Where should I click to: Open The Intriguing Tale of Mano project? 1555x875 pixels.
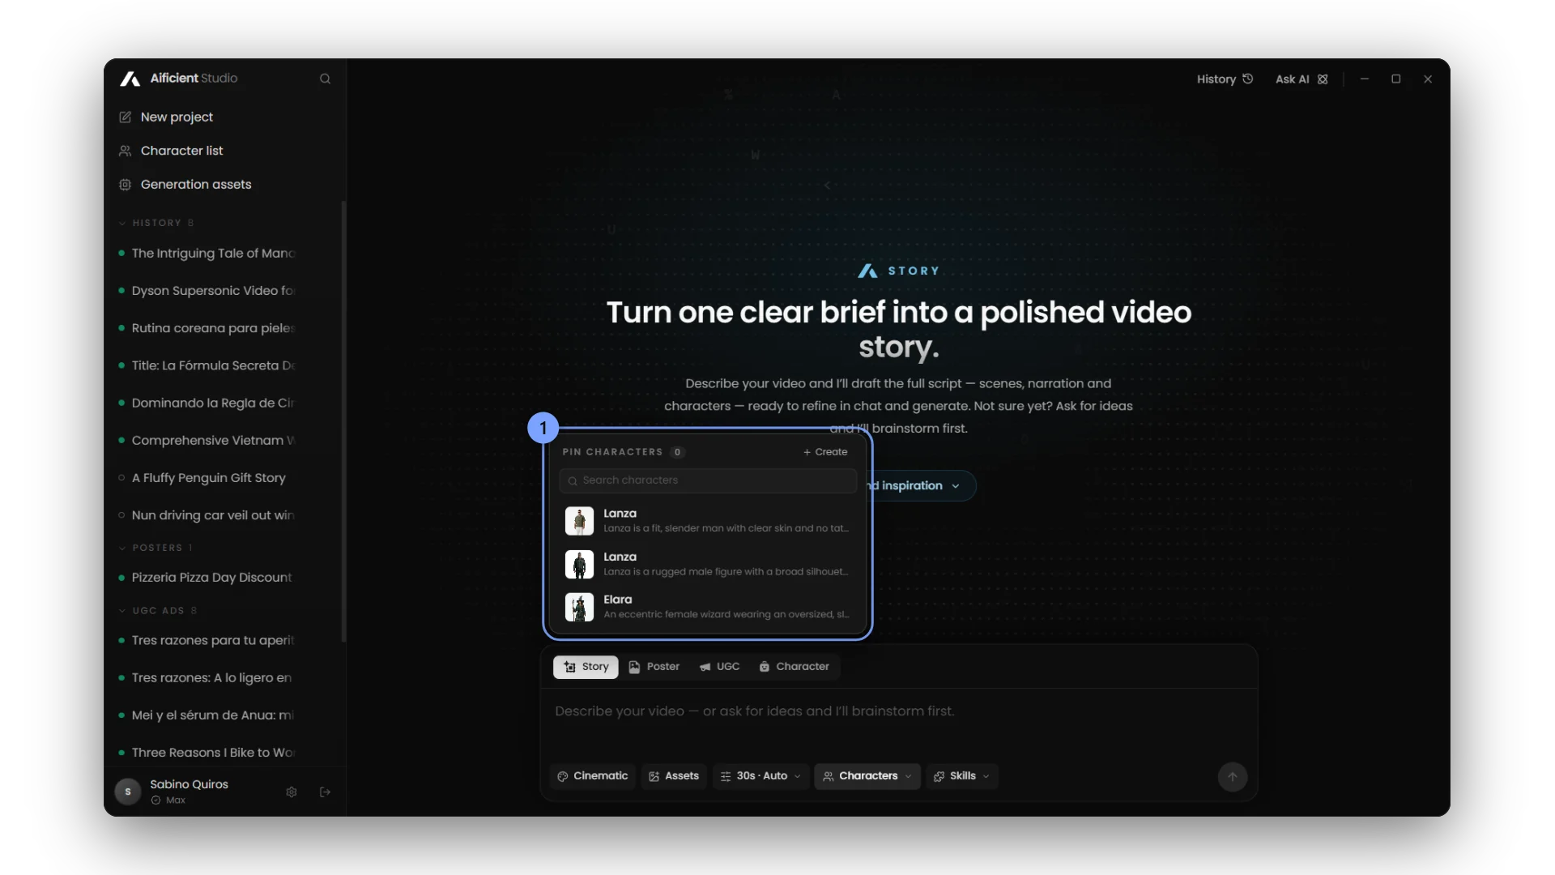point(214,254)
